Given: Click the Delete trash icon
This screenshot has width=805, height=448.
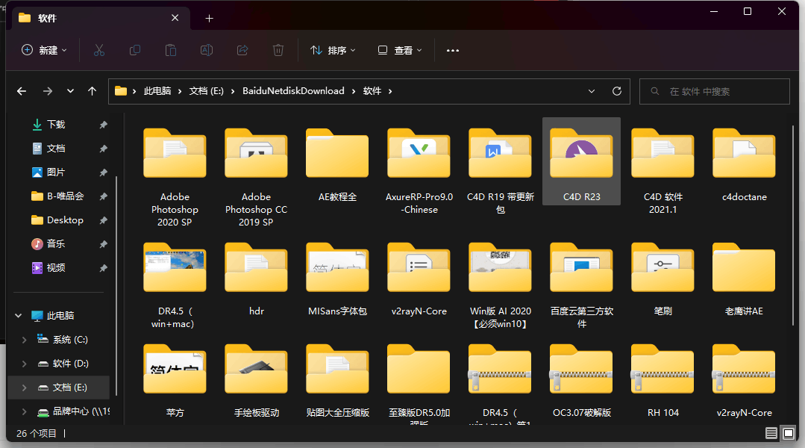Looking at the screenshot, I should coord(278,50).
